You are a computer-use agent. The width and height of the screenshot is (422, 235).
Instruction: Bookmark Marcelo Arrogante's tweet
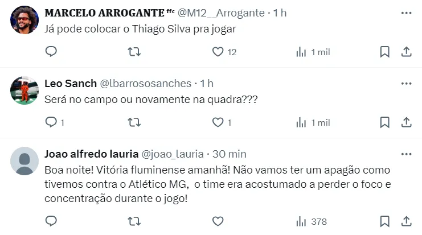click(385, 52)
